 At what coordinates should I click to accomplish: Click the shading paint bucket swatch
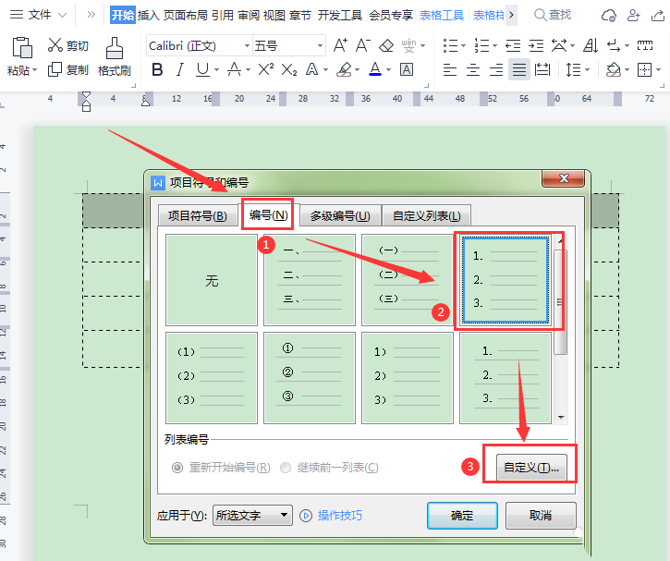pos(614,69)
